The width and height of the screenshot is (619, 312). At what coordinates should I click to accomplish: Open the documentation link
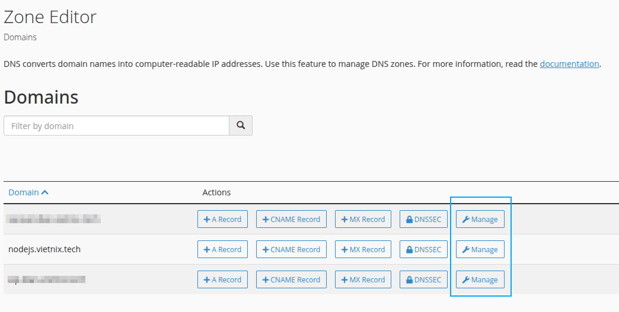(569, 64)
